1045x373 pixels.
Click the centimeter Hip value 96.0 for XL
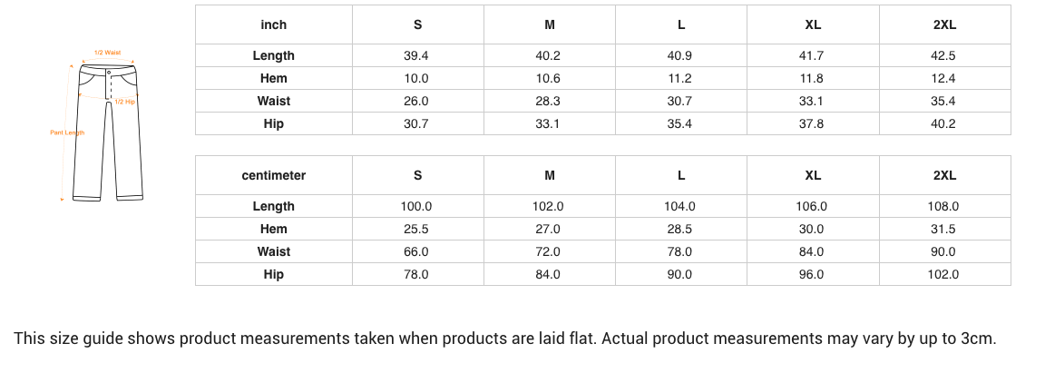click(811, 274)
